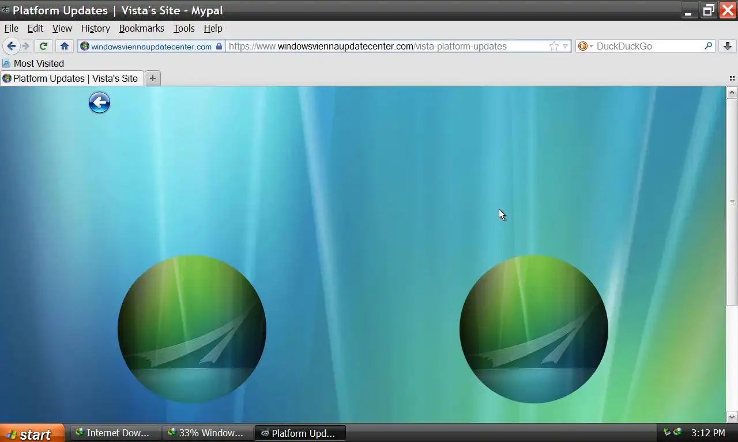Open the Help menu
738x442 pixels.
(x=213, y=28)
